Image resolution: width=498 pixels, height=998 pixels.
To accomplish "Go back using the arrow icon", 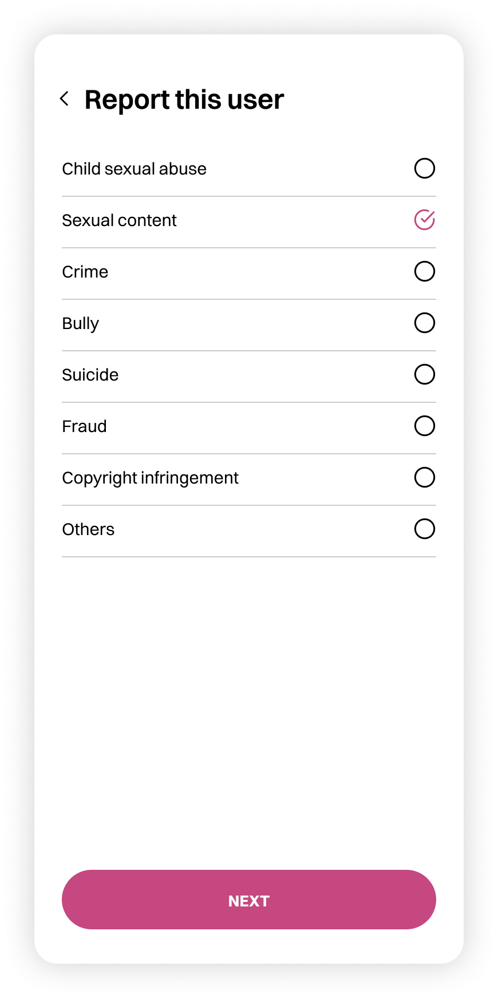I will pyautogui.click(x=65, y=99).
